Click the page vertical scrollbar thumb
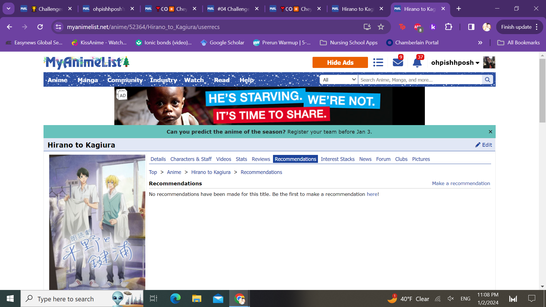Screen dimensions: 546x307 point(542,91)
